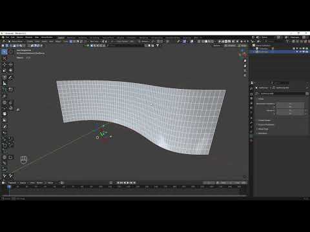Expand the highlighted object row in outliner
Screen dimensions: 310x232
(x=254, y=52)
